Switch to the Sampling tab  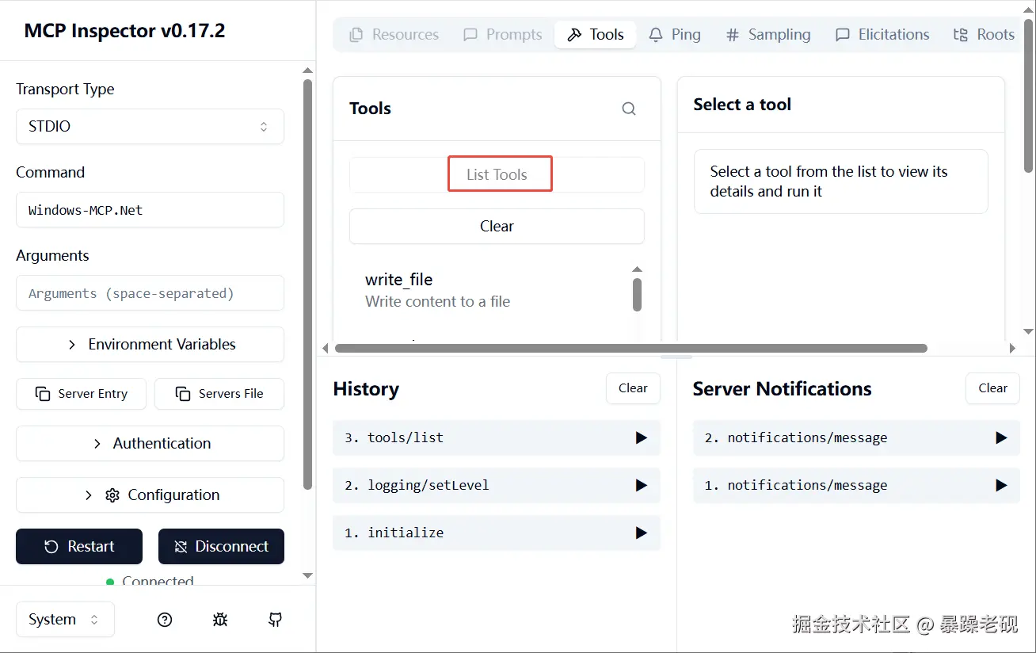click(768, 35)
